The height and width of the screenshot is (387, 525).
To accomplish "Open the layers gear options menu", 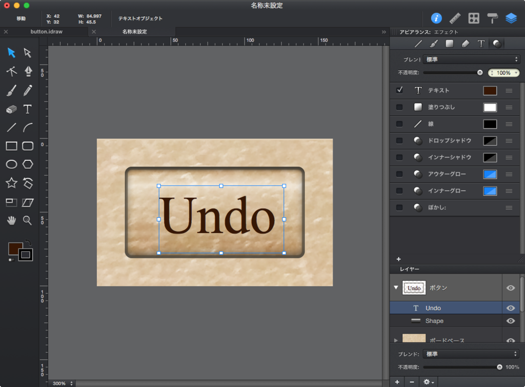I will pos(429,382).
